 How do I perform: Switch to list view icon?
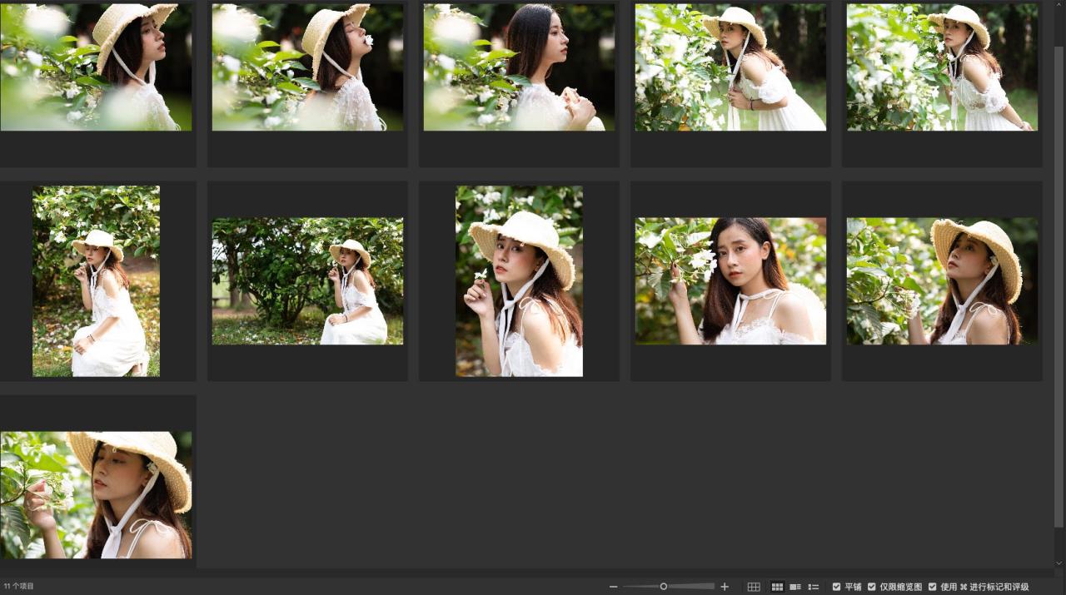coord(814,587)
